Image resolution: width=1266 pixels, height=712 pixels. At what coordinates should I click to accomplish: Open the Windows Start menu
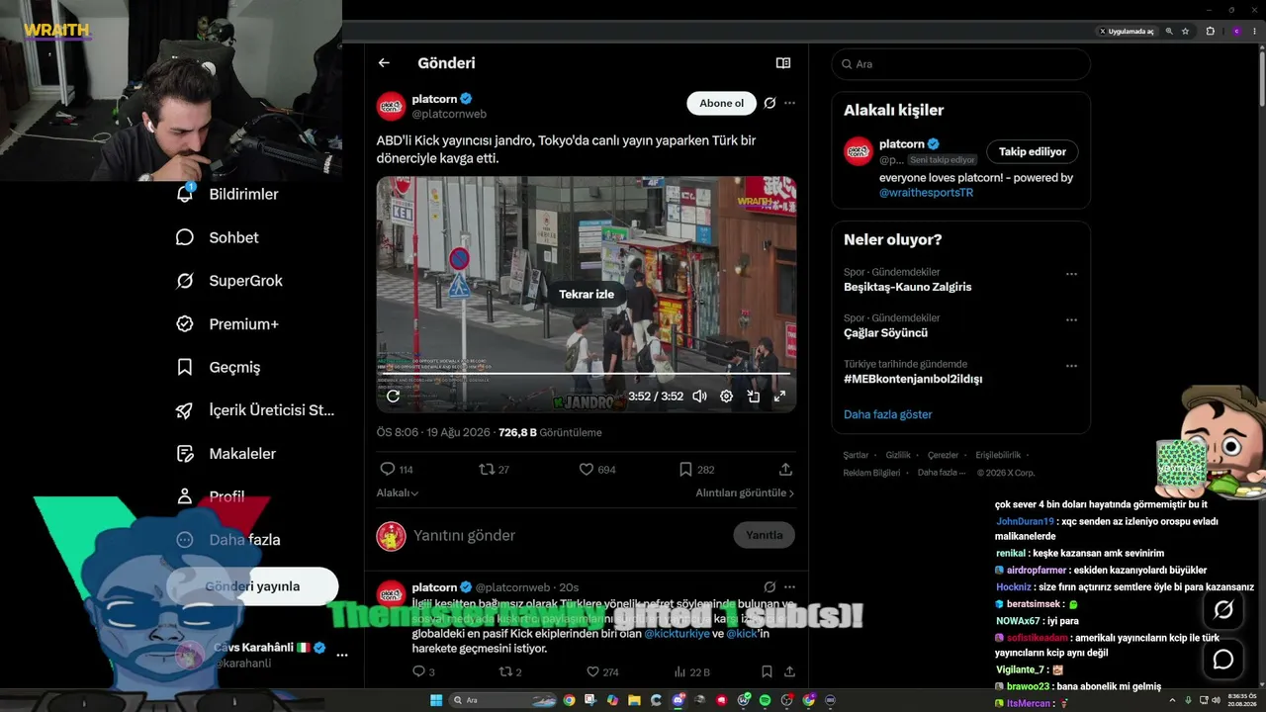[x=435, y=700]
